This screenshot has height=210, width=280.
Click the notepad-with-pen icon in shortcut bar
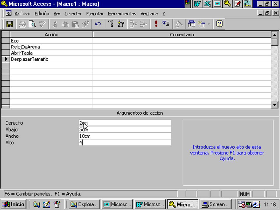[237, 4]
